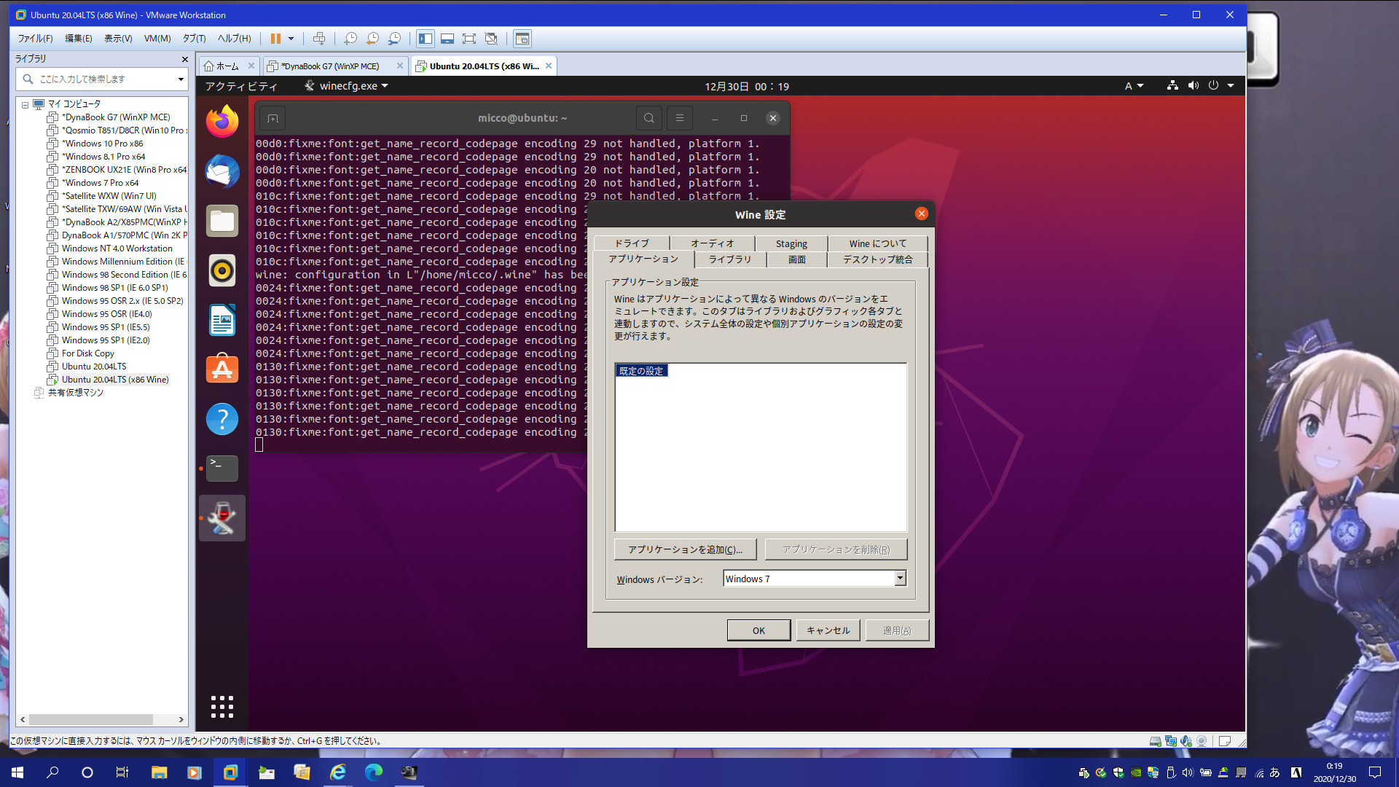Open the terminal hamburger menu
The height and width of the screenshot is (787, 1399).
pos(679,118)
